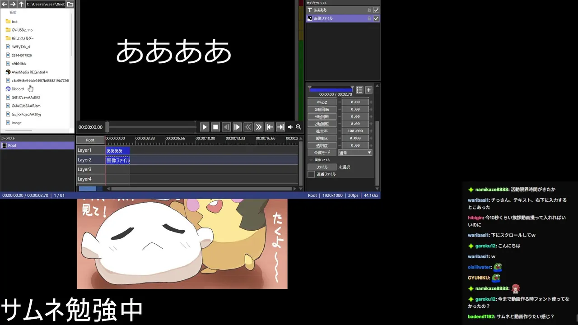Click the preview seek bar slider
578x325 pixels.
[151, 127]
